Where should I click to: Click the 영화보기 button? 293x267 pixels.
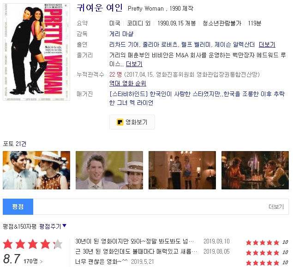pos(132,122)
